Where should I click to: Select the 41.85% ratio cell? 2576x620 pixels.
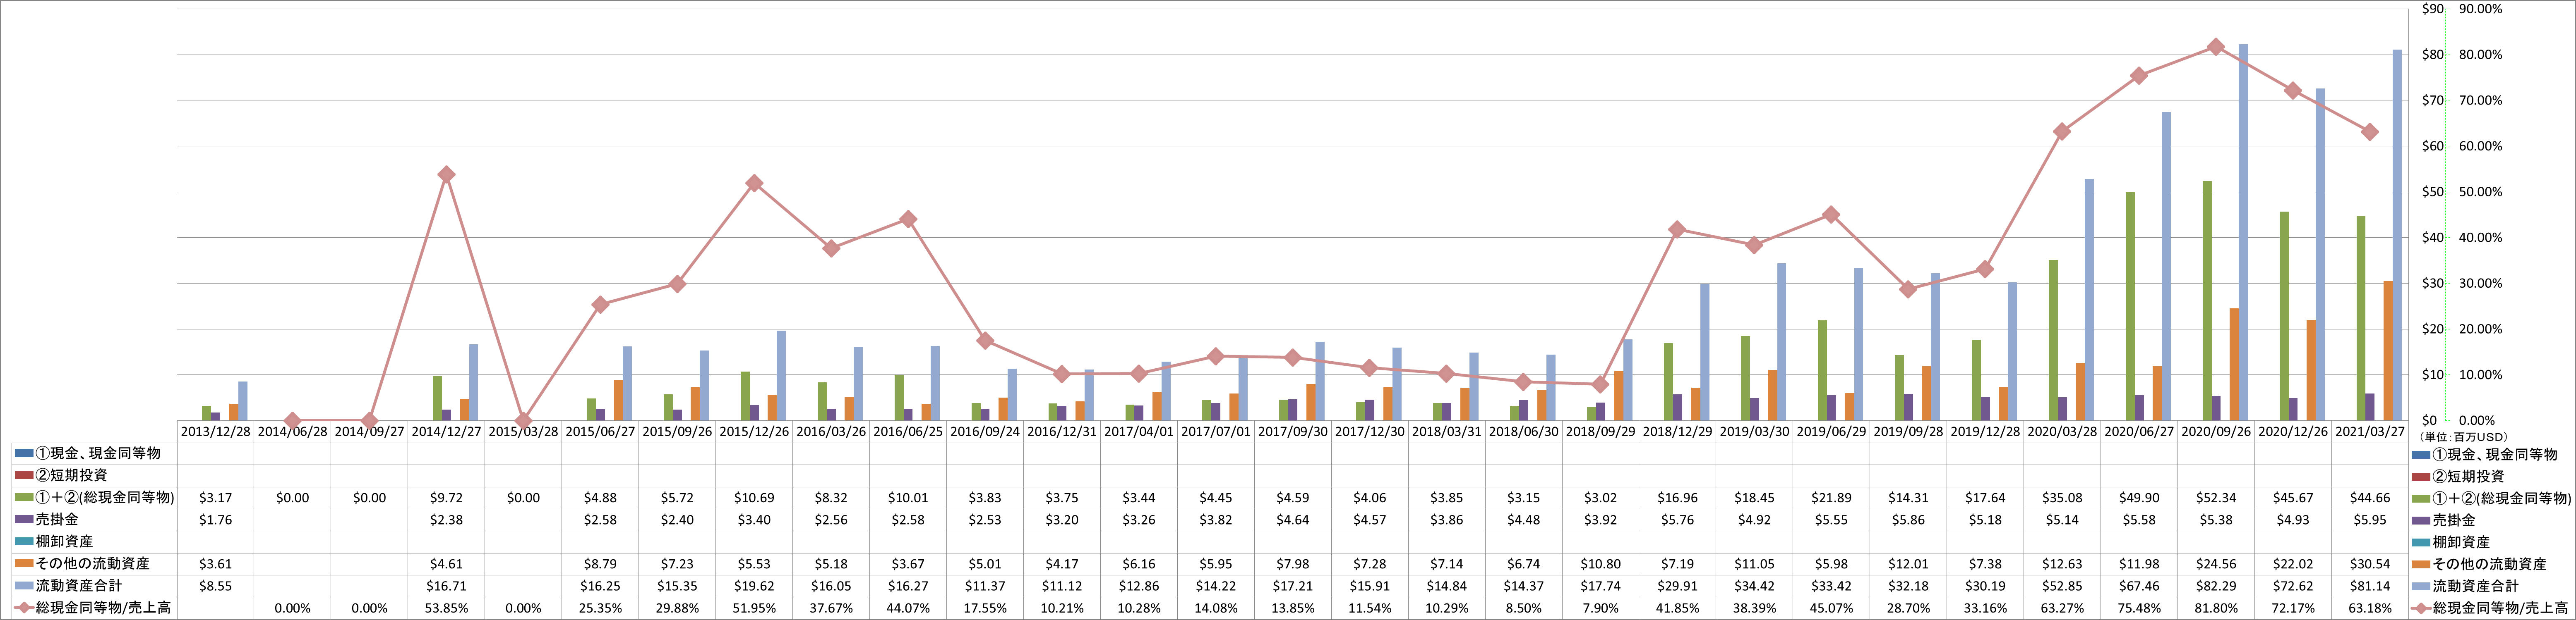pos(1677,608)
